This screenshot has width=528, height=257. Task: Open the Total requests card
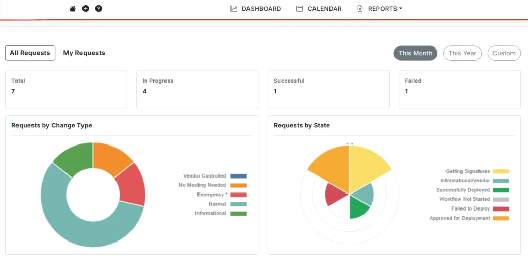coord(66,90)
